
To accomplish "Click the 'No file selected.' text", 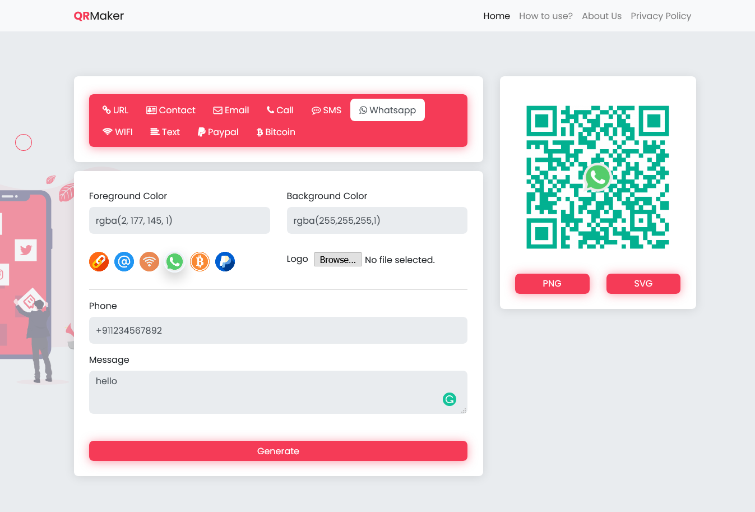I will [400, 260].
